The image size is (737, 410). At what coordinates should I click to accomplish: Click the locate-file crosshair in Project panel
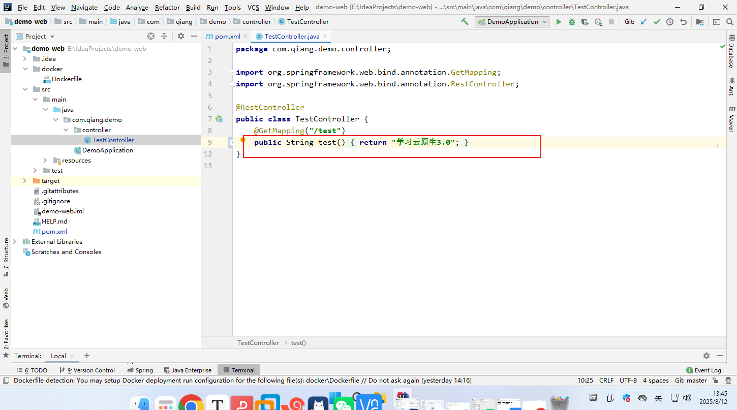click(151, 36)
